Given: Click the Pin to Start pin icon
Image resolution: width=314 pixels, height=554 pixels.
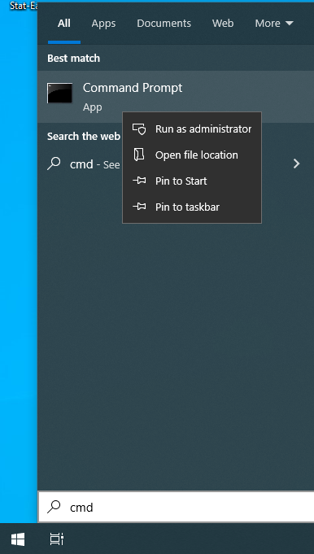Looking at the screenshot, I should pyautogui.click(x=139, y=181).
